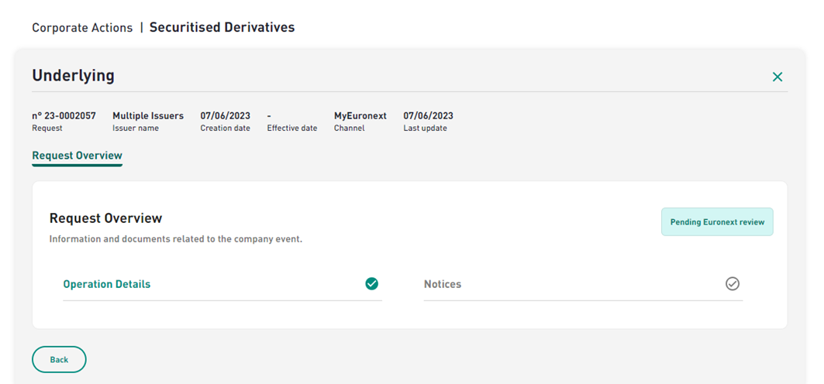Click the request number 23-0002057
Screen dimensions: 824x384
coord(64,116)
